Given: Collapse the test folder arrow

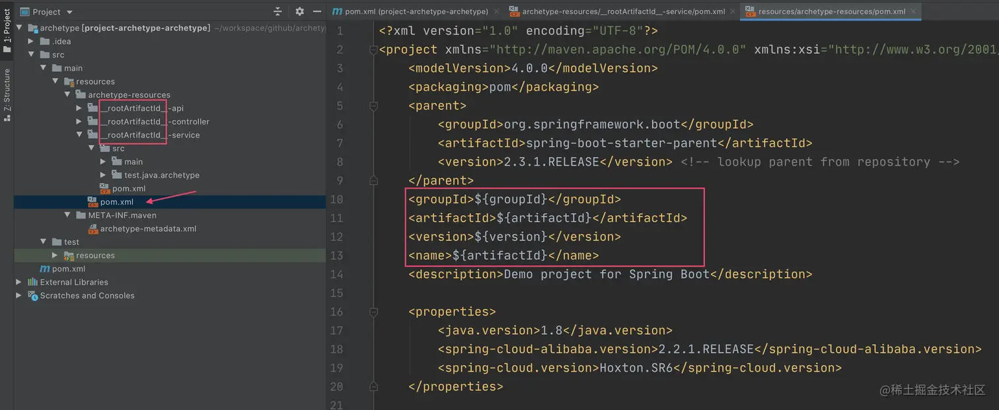Looking at the screenshot, I should click(x=43, y=242).
